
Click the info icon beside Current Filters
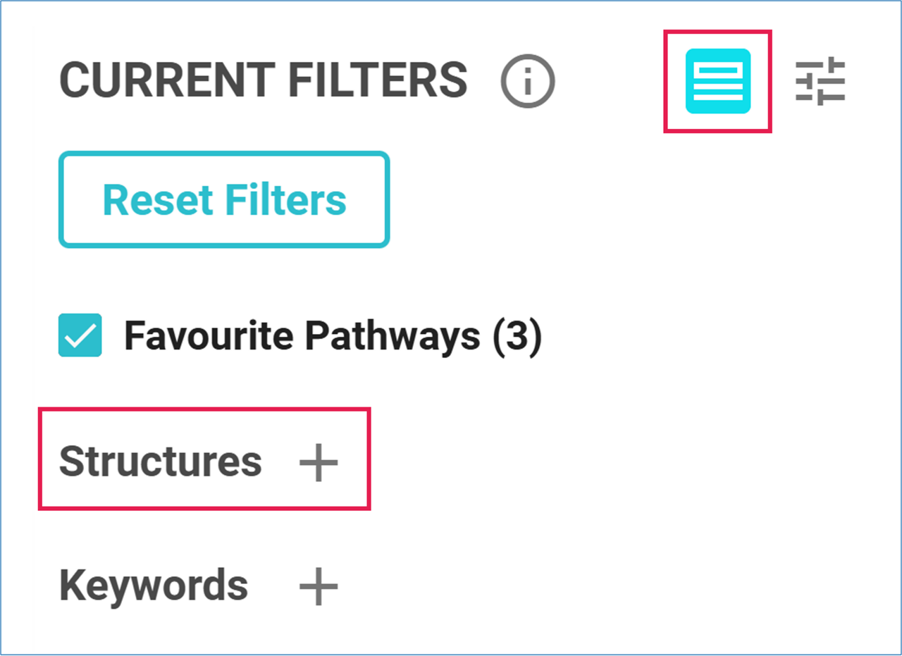pyautogui.click(x=528, y=81)
